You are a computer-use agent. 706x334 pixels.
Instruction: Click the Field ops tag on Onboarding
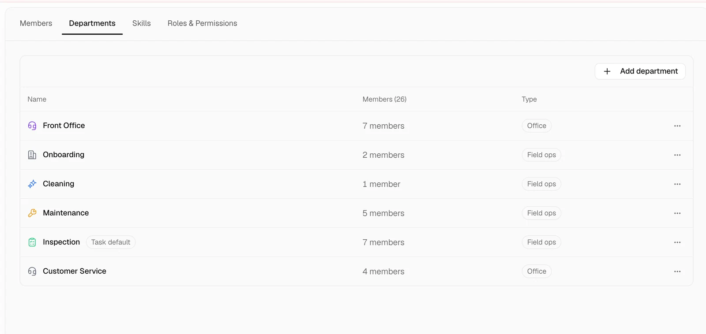click(x=541, y=155)
